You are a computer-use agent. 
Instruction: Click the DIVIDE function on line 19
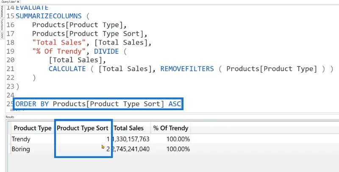(x=106, y=51)
